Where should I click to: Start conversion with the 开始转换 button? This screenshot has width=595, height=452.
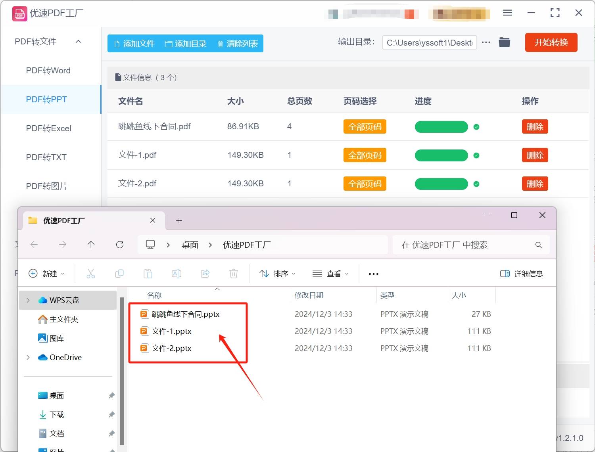(x=551, y=42)
